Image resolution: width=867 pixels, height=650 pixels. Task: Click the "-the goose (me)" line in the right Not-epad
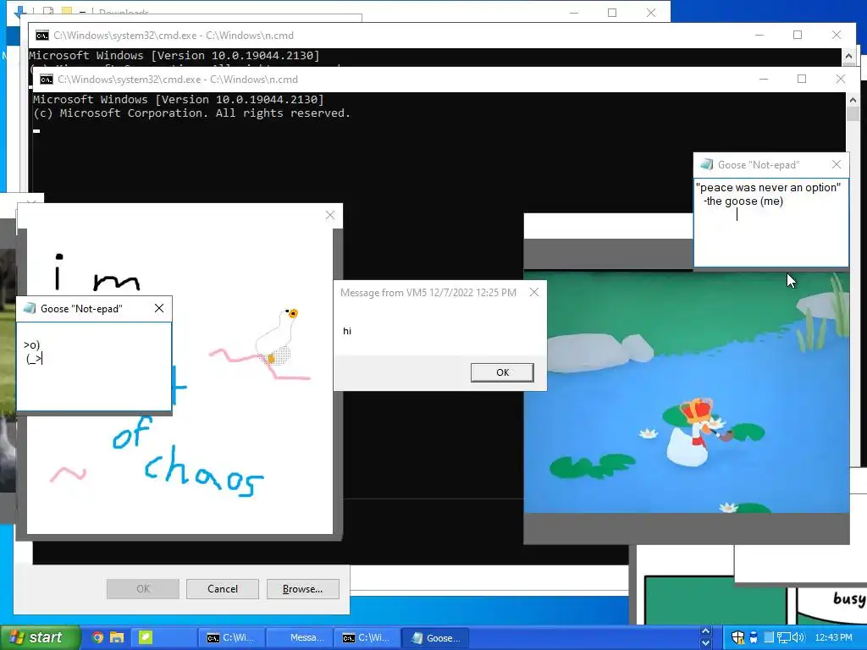click(743, 201)
